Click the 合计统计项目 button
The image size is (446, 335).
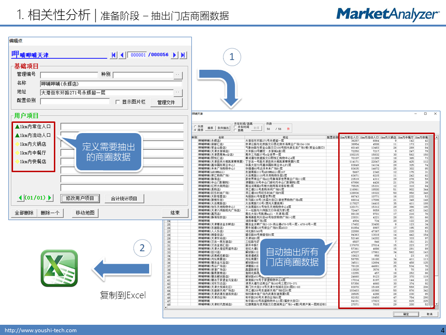tap(124, 198)
